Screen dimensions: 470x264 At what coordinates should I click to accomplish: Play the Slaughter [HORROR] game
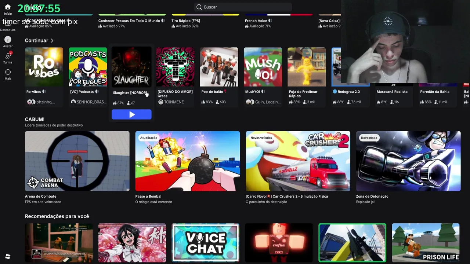click(131, 115)
